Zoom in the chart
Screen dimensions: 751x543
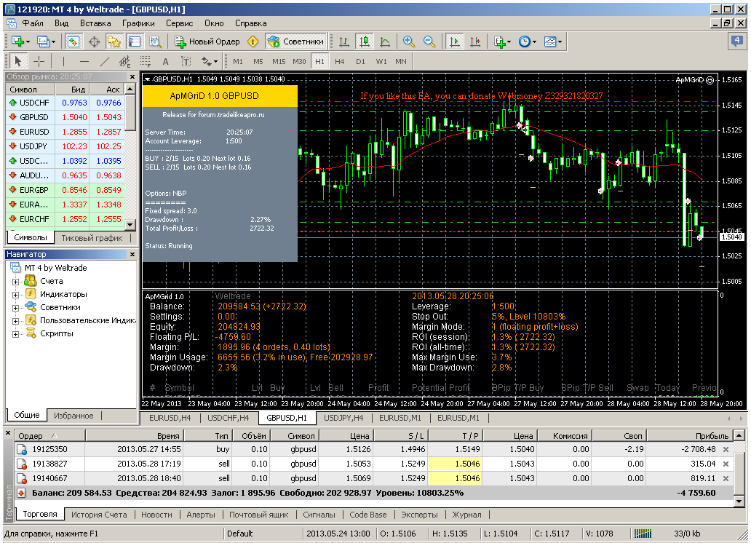pos(408,41)
